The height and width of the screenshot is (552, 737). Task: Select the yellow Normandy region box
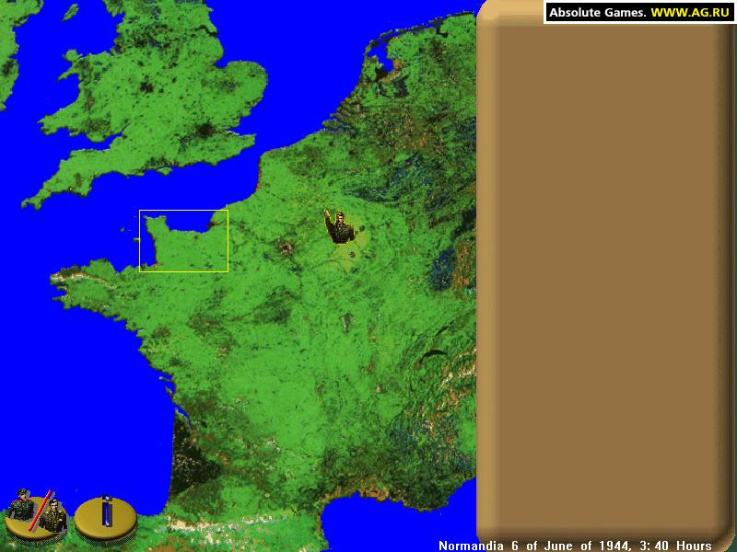[x=183, y=241]
